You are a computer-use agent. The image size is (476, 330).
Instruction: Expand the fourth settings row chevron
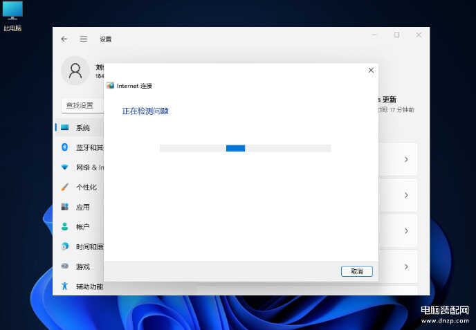coord(406,266)
